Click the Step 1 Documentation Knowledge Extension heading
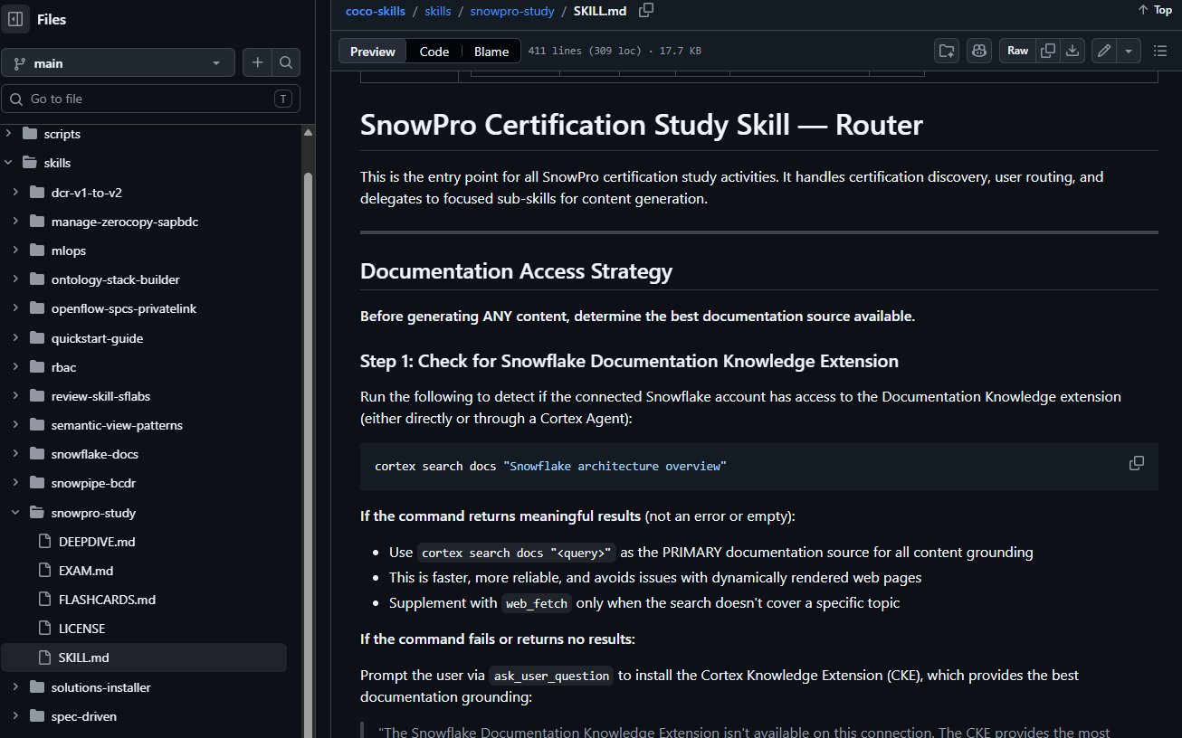The height and width of the screenshot is (738, 1182). click(629, 361)
